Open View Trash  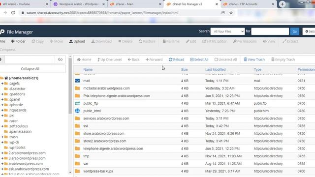point(254,59)
